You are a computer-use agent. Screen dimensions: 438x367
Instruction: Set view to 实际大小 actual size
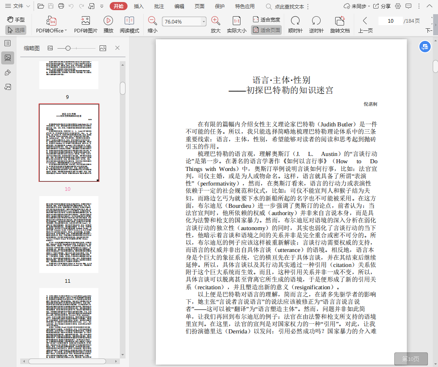click(236, 25)
